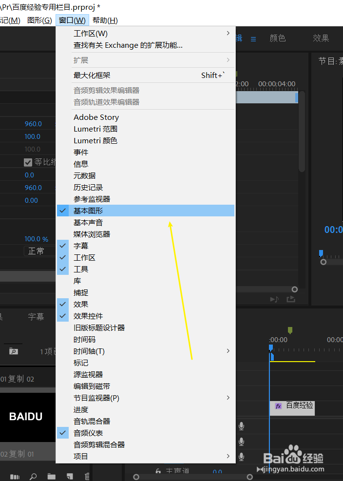Open the 媒体浏览器 panel
This screenshot has height=481, width=343.
point(146,234)
